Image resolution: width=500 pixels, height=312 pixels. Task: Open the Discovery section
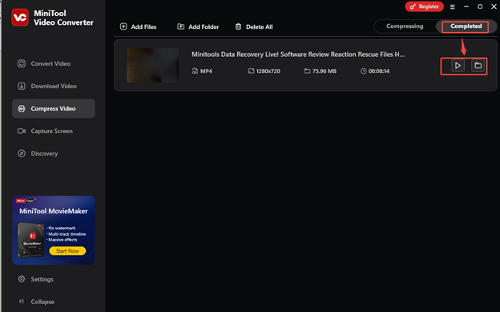[53, 154]
